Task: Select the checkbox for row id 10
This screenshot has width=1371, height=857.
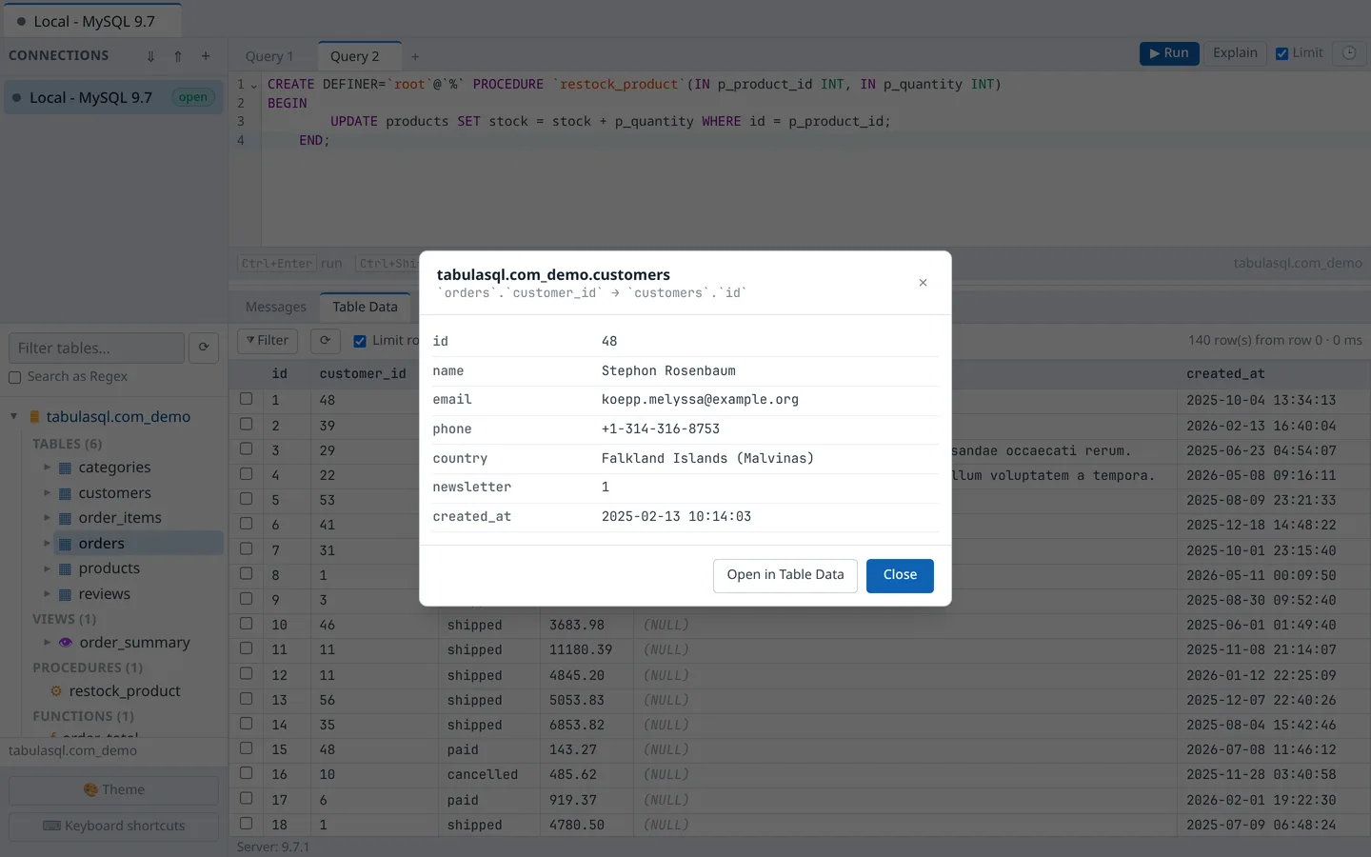Action: pyautogui.click(x=246, y=624)
